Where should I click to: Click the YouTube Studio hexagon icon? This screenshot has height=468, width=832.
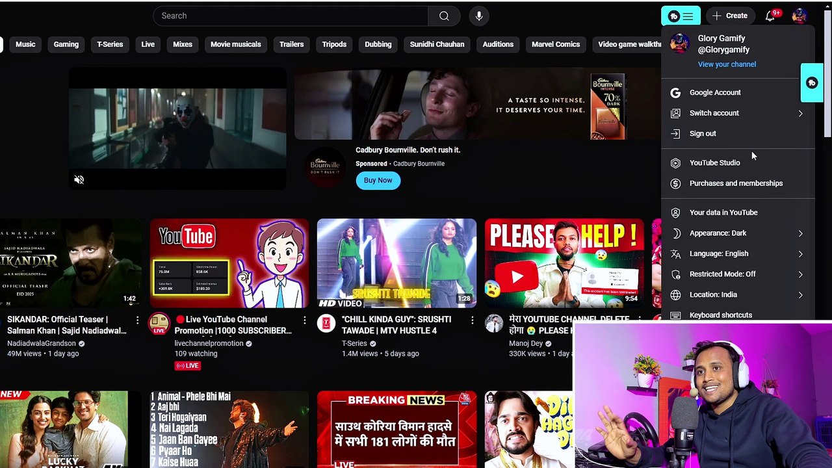click(675, 162)
